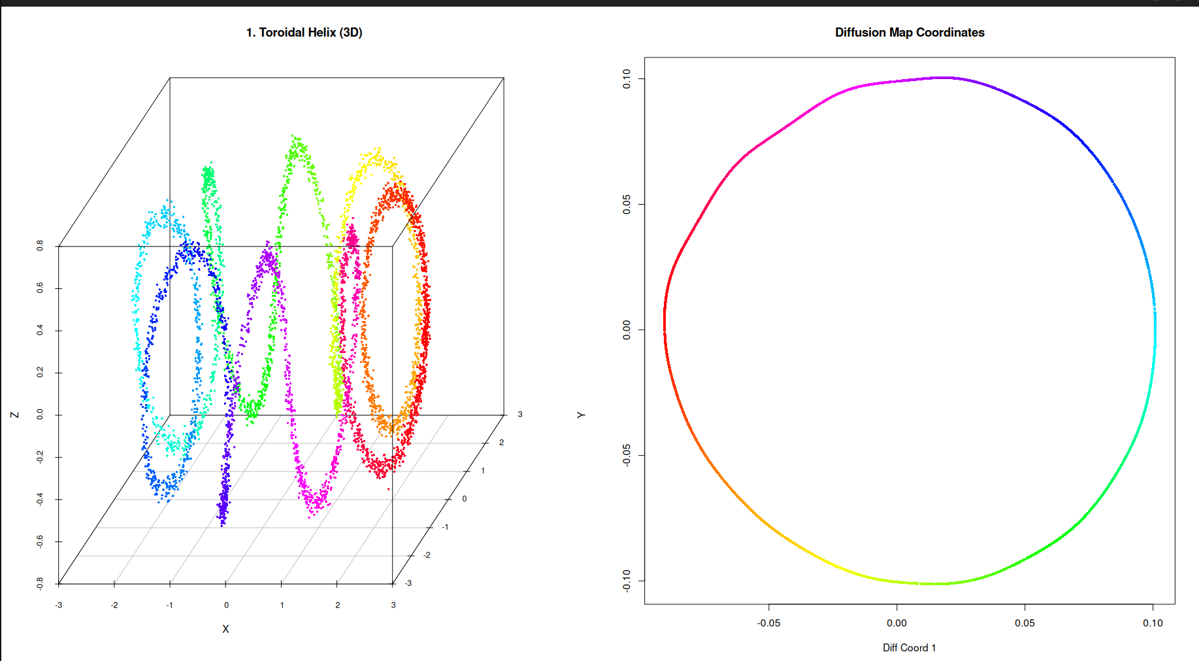Viewport: 1199px width, 661px height.
Task: Select Z-axis tick '0.8' on the helix plot
Action: pyautogui.click(x=41, y=246)
